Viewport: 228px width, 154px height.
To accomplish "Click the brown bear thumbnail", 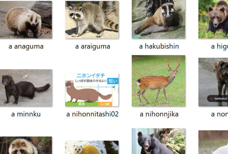I will click(213, 19).
